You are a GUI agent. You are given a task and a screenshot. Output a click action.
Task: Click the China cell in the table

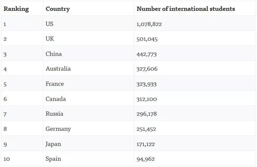tap(54, 54)
